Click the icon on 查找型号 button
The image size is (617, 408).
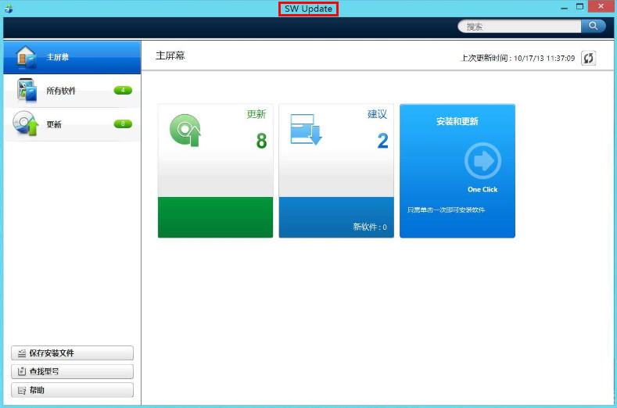[22, 371]
